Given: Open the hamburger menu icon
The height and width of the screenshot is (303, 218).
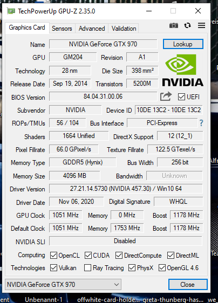Looking at the screenshot, I should (201, 25).
